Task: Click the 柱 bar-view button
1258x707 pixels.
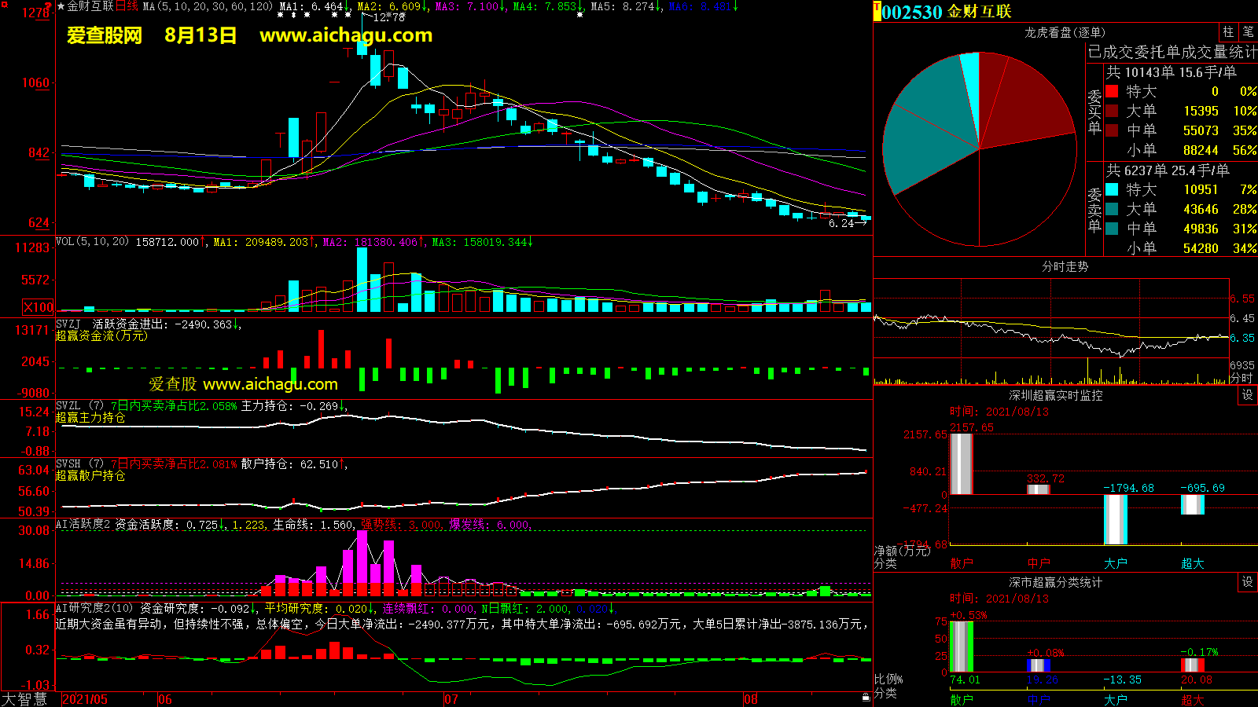Action: (1228, 32)
